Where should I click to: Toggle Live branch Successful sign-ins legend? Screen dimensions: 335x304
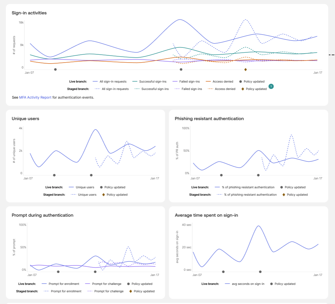149,82
